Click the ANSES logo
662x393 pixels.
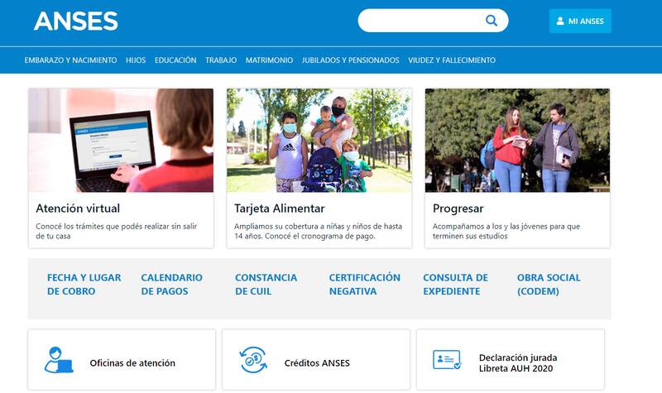[76, 21]
